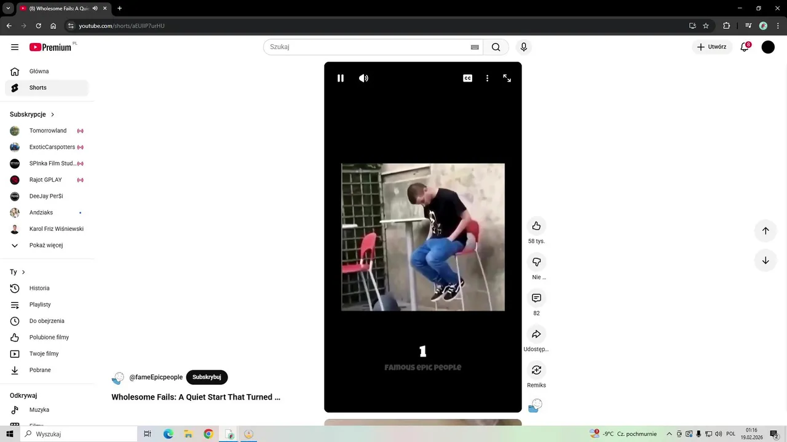Open Andziaks channel
The height and width of the screenshot is (442, 787).
(x=47, y=212)
